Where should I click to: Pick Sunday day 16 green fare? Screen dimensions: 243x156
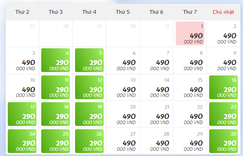[x=223, y=87]
